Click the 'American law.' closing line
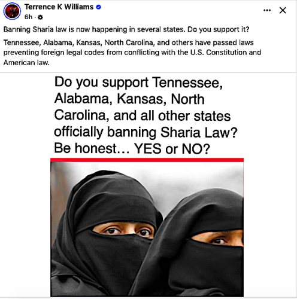This screenshot has width=297, height=299. (26, 63)
